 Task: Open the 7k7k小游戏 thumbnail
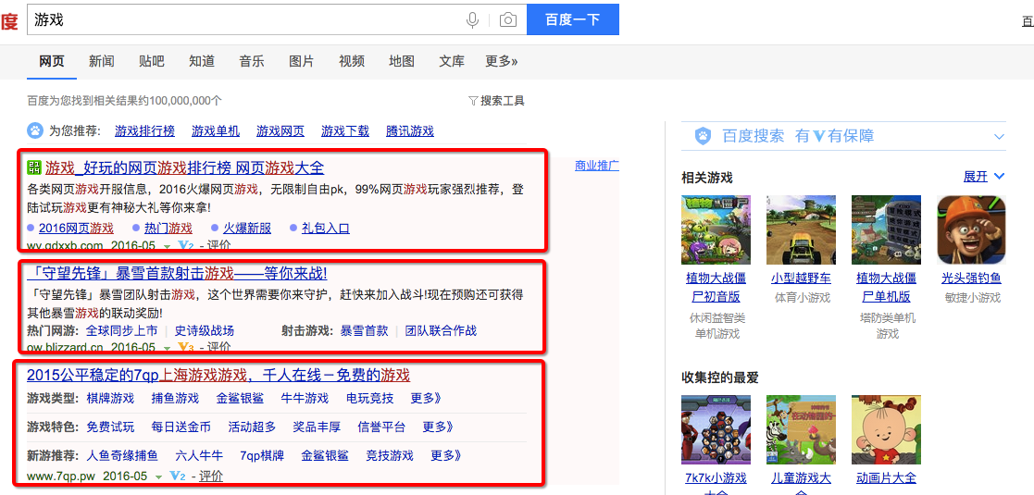[716, 429]
